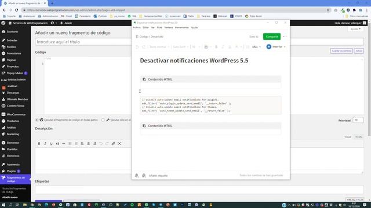
Task: Insert horizontal line in Descripción editor
Action: click(x=64, y=144)
